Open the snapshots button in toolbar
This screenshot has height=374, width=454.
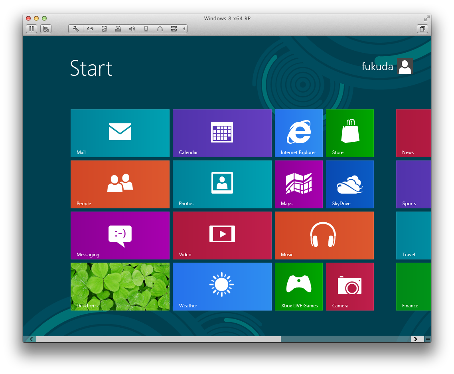pyautogui.click(x=46, y=29)
